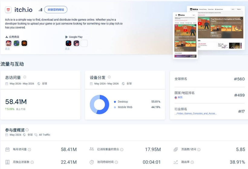Click the people icon beside 已消除重叠的受众
The height and width of the screenshot is (169, 248).
[x=92, y=149]
